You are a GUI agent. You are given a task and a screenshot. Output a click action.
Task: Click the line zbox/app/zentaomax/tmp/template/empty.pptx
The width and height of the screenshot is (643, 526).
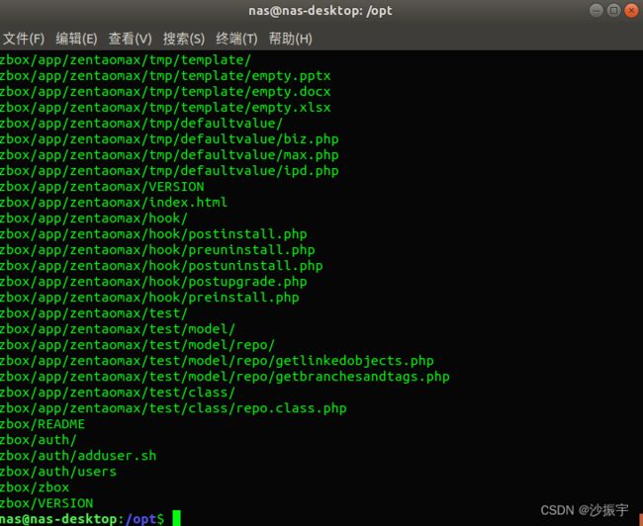(165, 76)
